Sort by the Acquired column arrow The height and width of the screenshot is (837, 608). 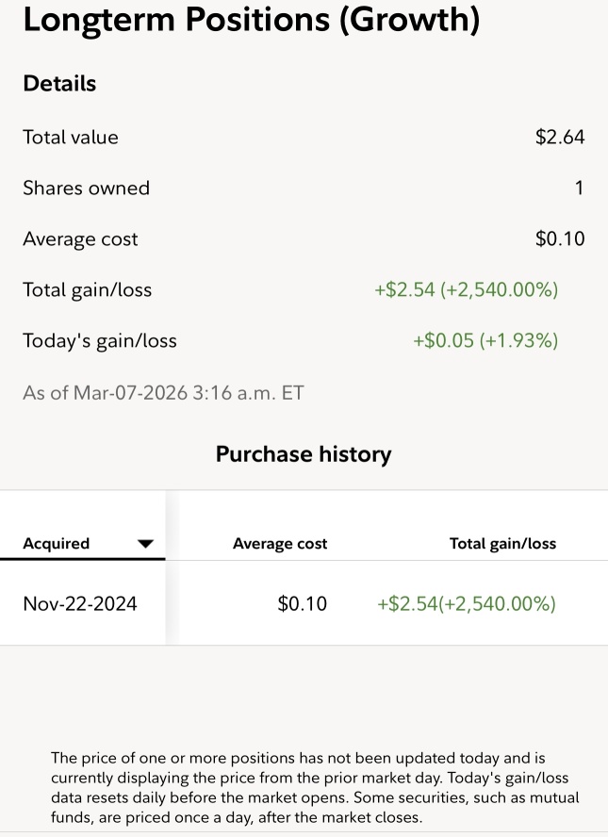pyautogui.click(x=145, y=544)
